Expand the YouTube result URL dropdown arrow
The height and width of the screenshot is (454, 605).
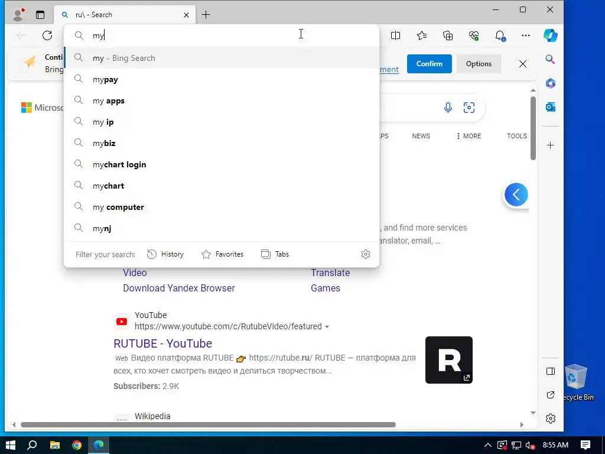[x=327, y=326]
